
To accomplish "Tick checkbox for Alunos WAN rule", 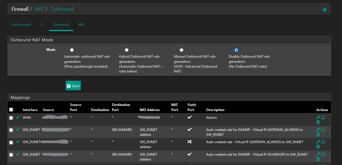I will point(11,118).
